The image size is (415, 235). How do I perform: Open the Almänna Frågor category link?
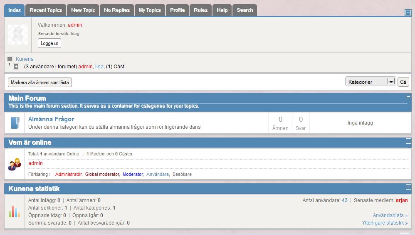tap(51, 119)
